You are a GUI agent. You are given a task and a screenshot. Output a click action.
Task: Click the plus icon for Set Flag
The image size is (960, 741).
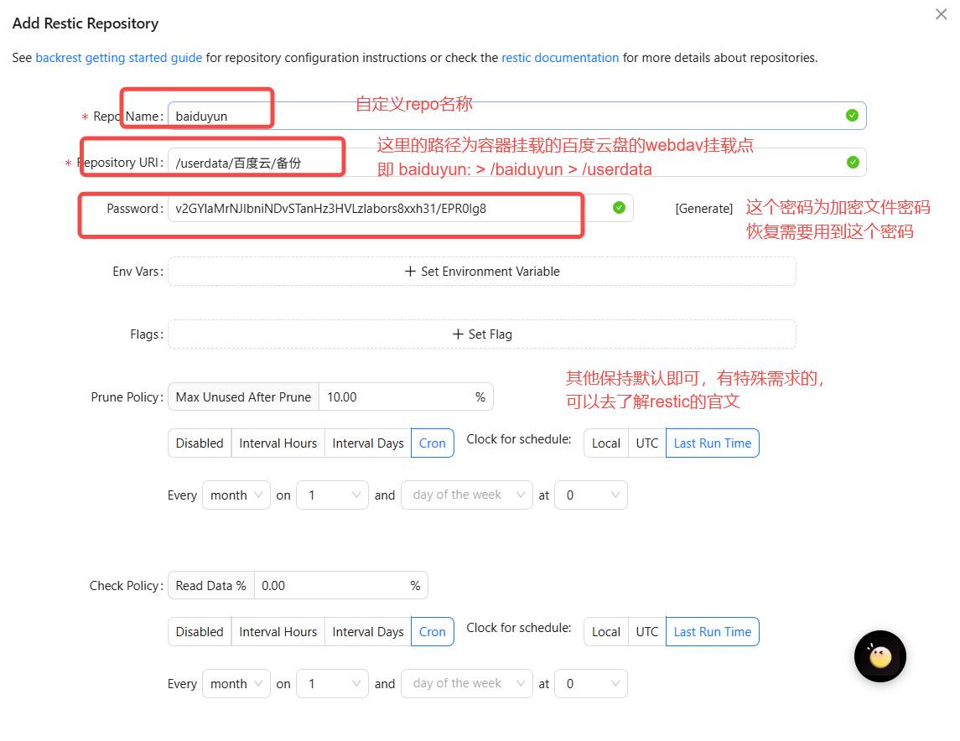[x=458, y=334]
